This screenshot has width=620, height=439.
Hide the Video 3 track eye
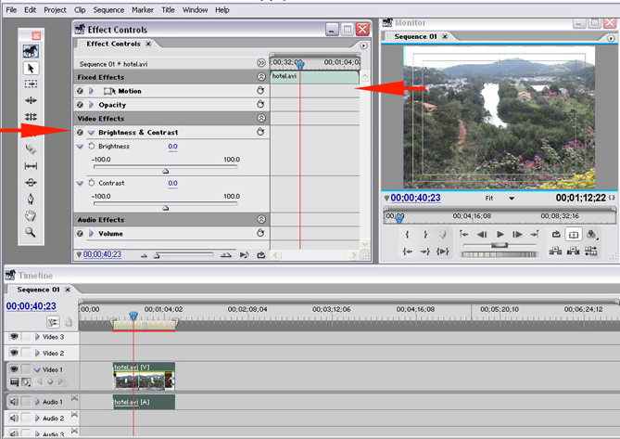(x=14, y=338)
